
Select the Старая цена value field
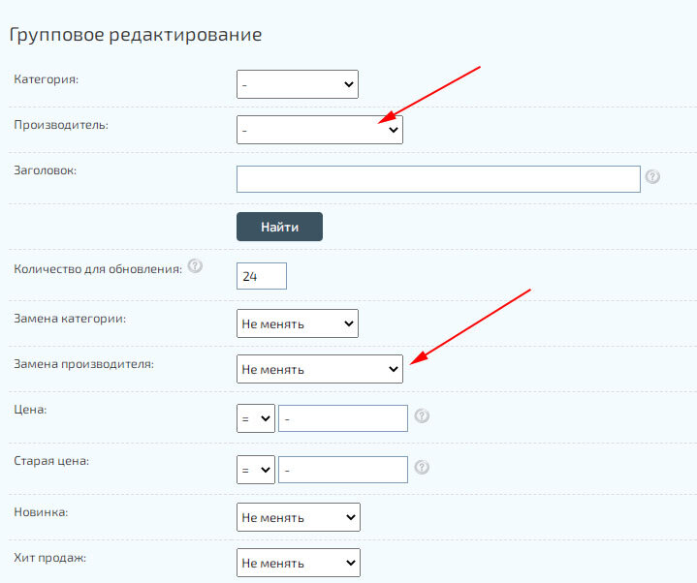pos(343,470)
